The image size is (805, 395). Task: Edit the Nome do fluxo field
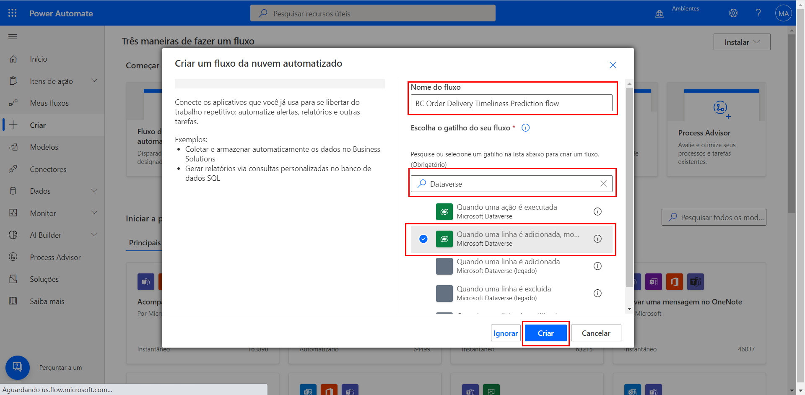[512, 103]
